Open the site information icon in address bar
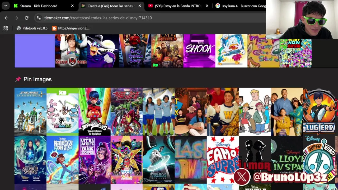This screenshot has height=190, width=338. 39,18
